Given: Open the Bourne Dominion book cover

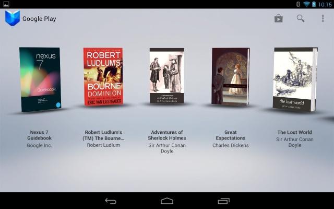Looking at the screenshot, I should coord(103,76).
